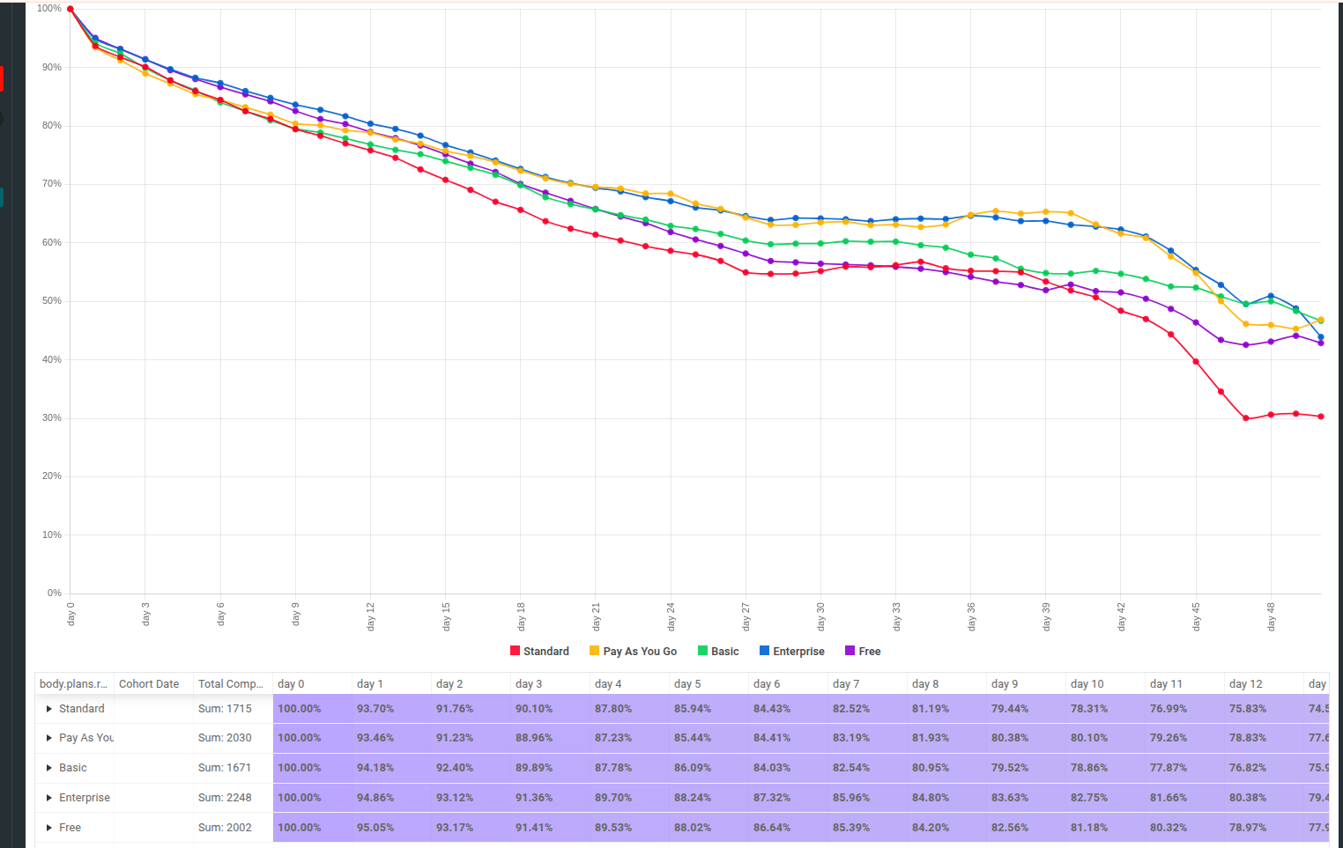Image resolution: width=1343 pixels, height=848 pixels.
Task: Click the red data point at day 0
Action: (70, 11)
